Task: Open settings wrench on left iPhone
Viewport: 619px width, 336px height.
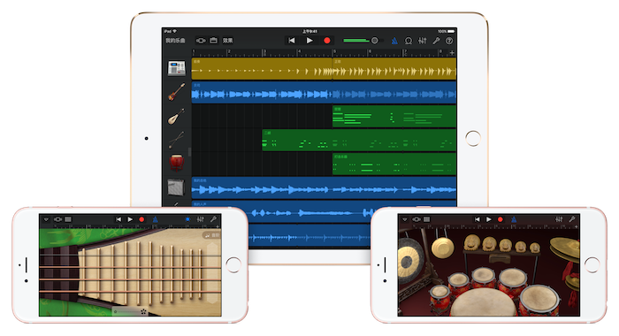Action: pyautogui.click(x=213, y=219)
